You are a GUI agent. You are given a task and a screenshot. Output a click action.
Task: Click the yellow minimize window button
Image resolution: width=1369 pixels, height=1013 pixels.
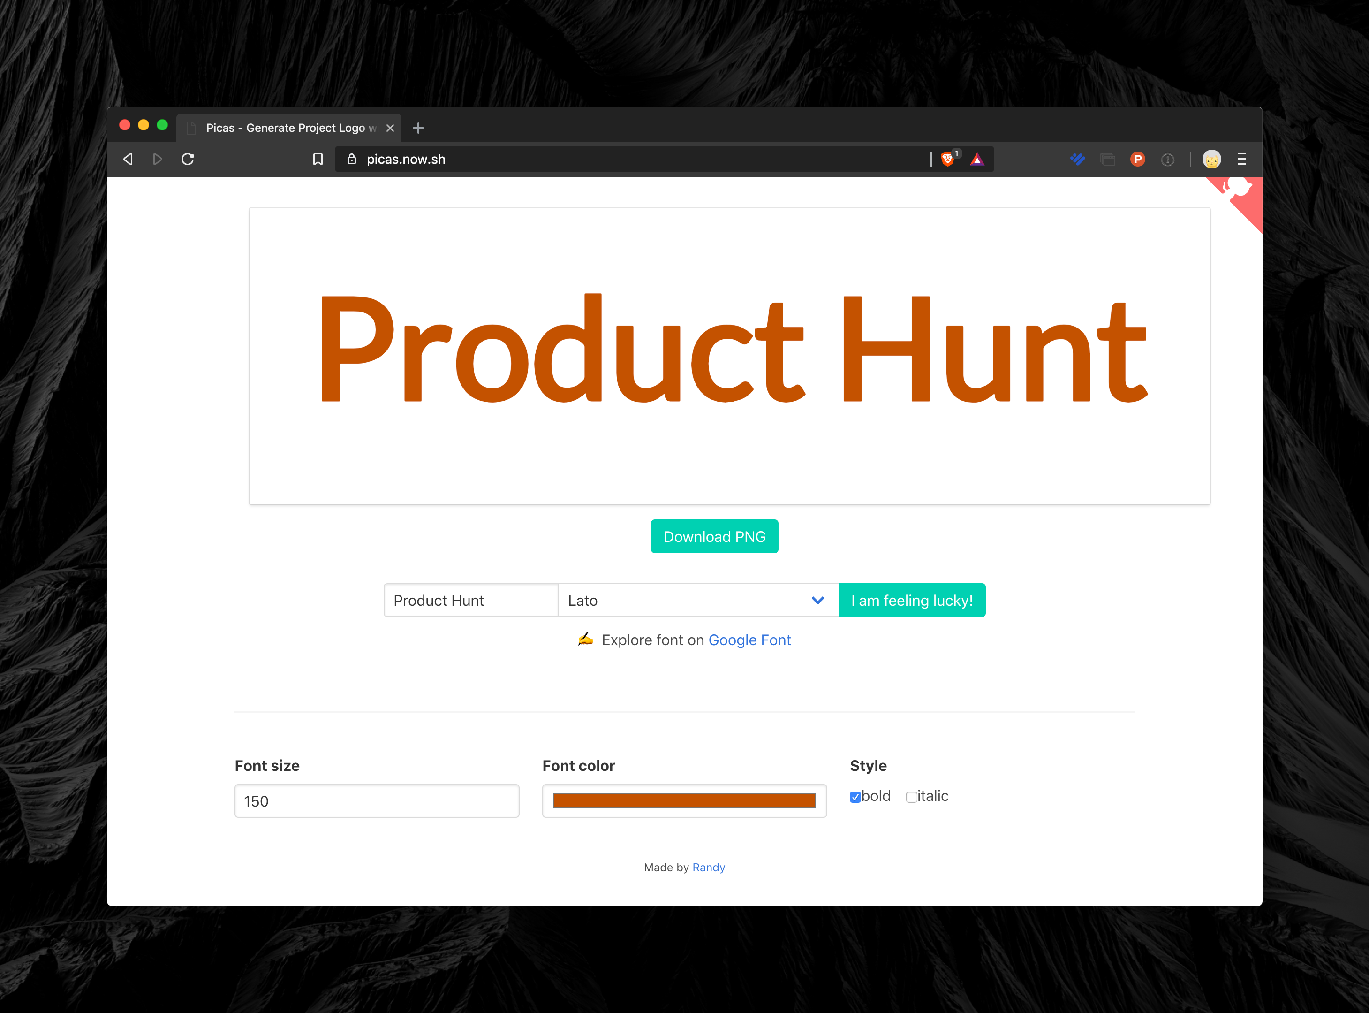point(144,125)
